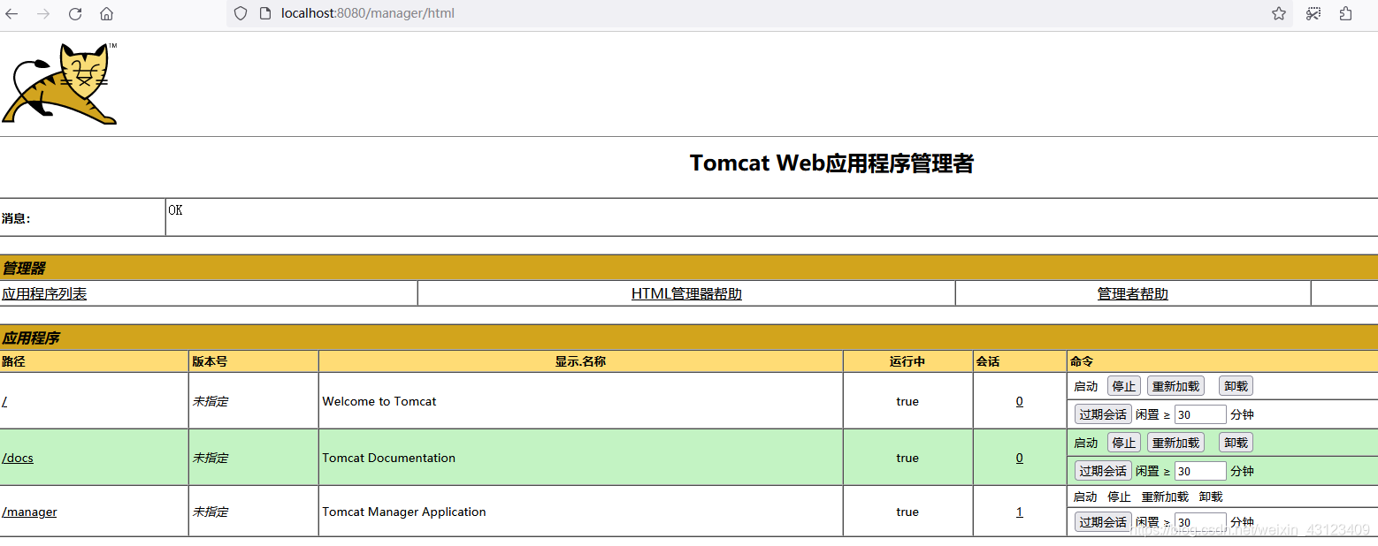This screenshot has height=546, width=1378.
Task: Open the /manager path link
Action: point(29,512)
